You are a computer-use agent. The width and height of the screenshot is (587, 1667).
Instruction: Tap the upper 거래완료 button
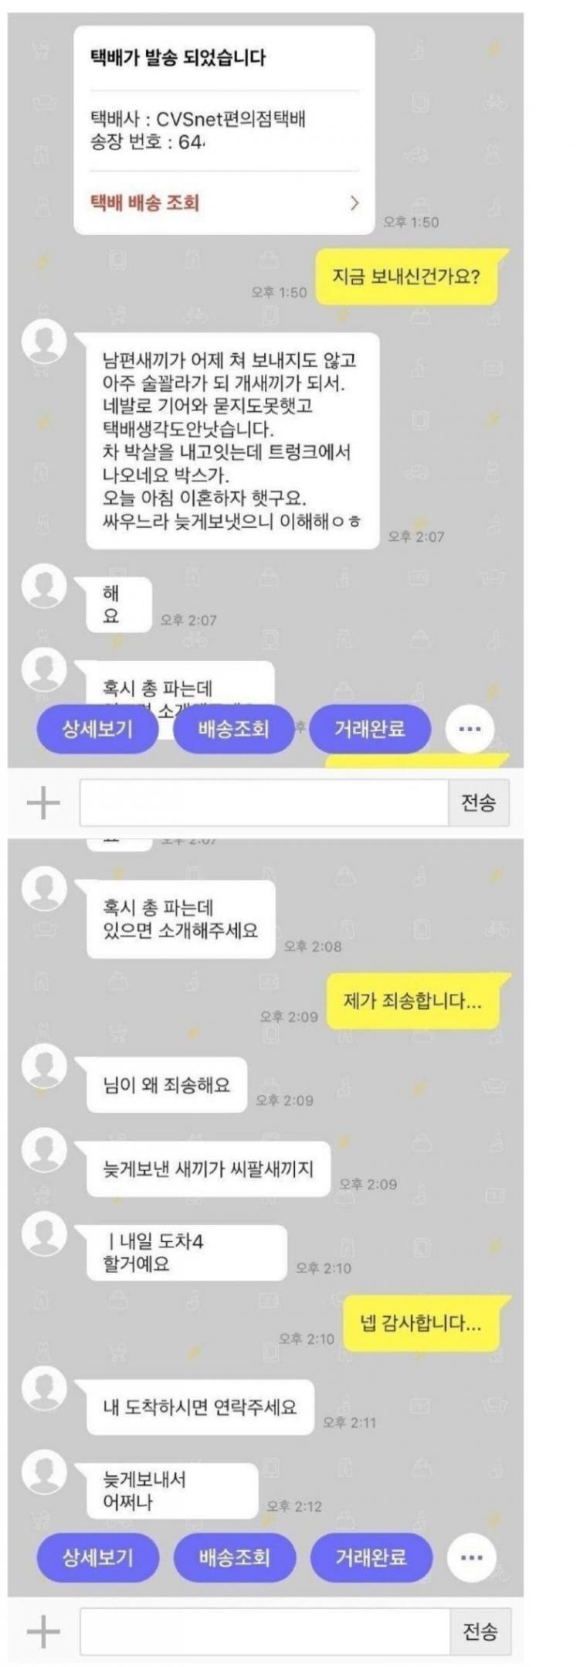(370, 729)
